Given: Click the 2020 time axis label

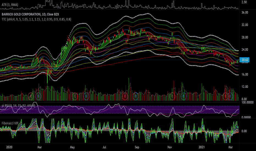Looking at the screenshot, I should click(9, 147).
